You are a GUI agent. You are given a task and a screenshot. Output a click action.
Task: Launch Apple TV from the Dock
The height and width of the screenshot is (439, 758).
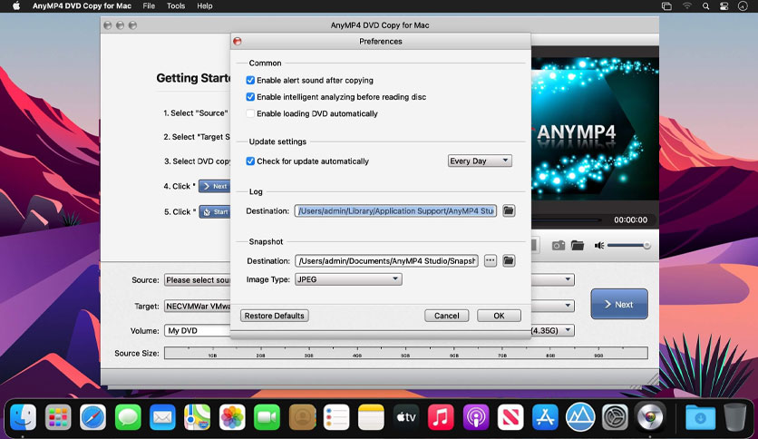point(406,416)
